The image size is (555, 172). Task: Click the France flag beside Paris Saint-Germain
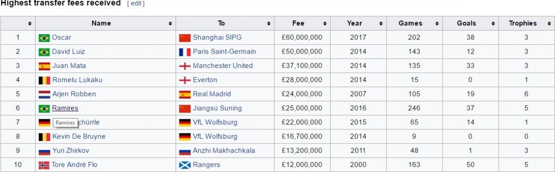(185, 52)
